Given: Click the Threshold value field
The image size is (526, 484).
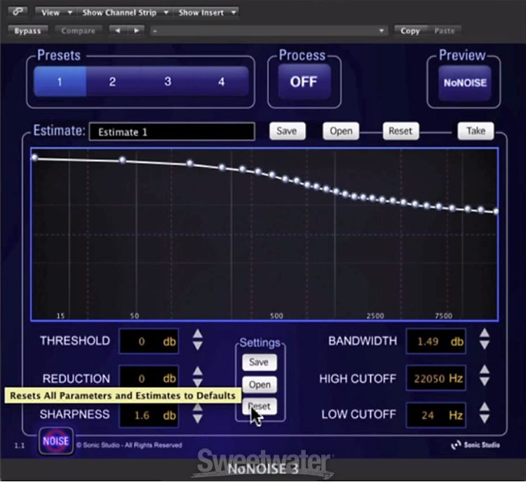Looking at the screenshot, I should [149, 342].
